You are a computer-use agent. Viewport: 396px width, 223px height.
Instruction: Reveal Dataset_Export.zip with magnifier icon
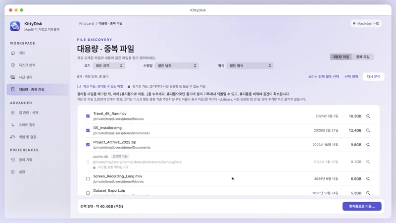coord(368,193)
